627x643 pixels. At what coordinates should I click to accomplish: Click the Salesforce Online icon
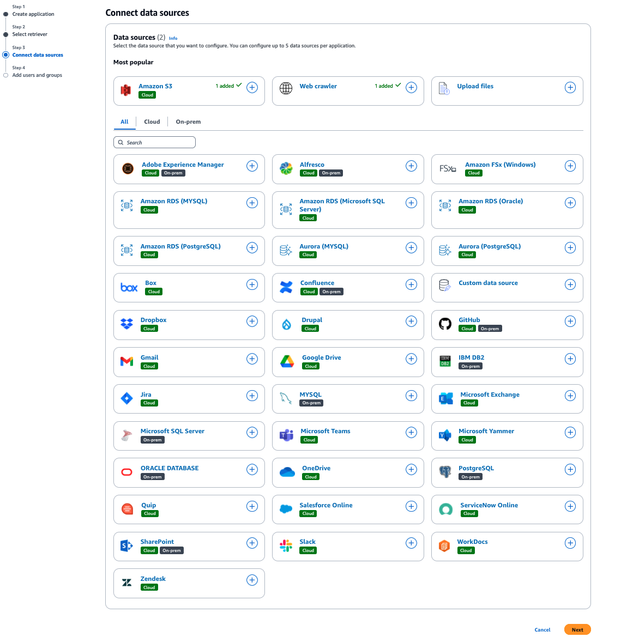(286, 507)
